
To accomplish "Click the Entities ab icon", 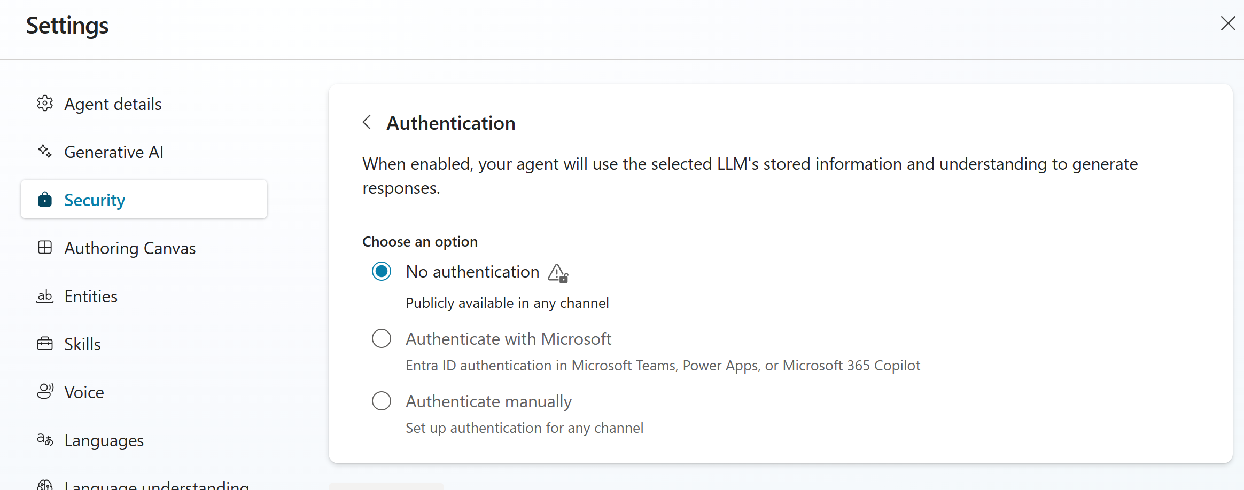I will [45, 296].
